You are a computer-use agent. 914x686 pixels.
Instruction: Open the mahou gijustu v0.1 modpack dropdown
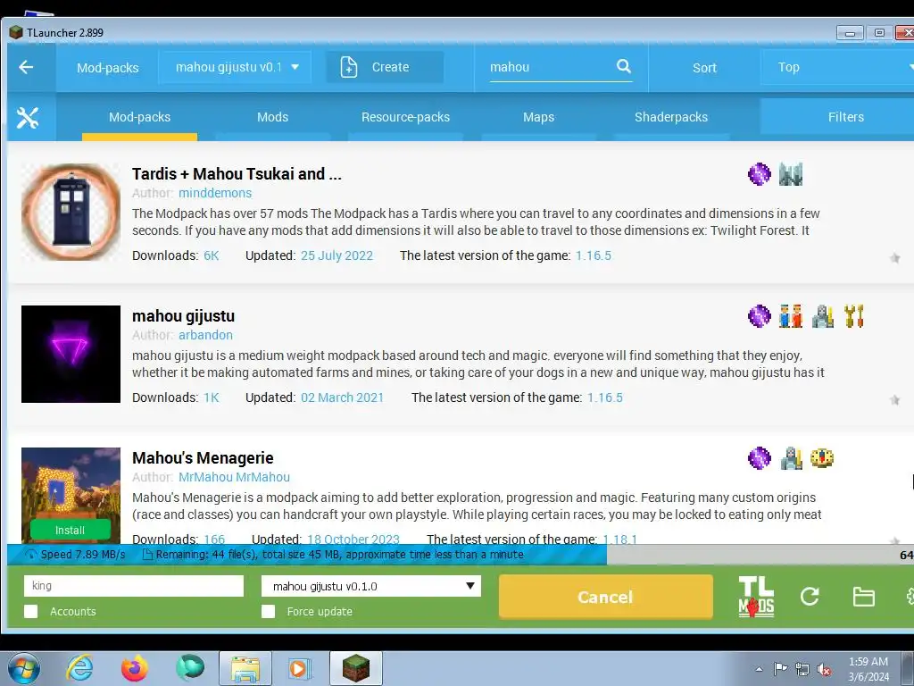(235, 67)
